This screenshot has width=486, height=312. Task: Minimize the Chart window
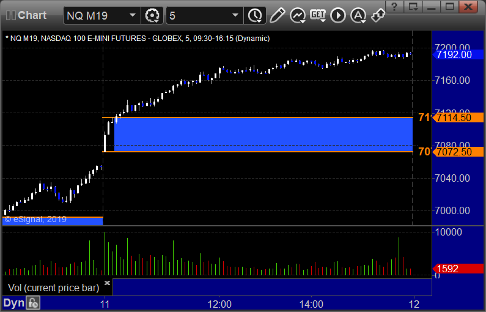pos(432,7)
